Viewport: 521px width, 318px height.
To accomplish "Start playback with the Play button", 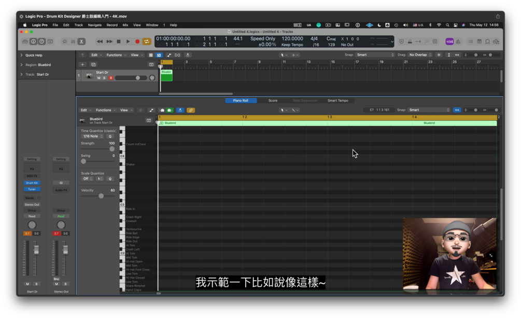I will pyautogui.click(x=128, y=42).
